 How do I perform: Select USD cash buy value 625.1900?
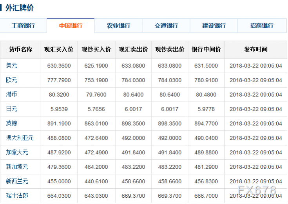tap(96, 66)
